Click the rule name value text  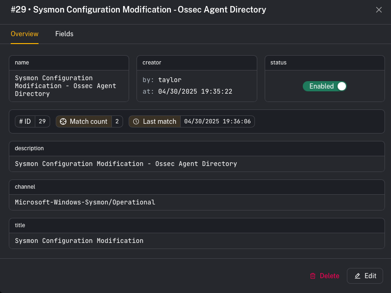[x=65, y=86]
